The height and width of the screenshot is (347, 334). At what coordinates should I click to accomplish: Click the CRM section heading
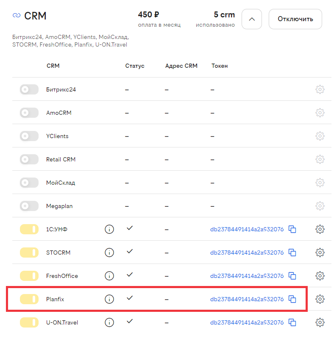(x=35, y=16)
